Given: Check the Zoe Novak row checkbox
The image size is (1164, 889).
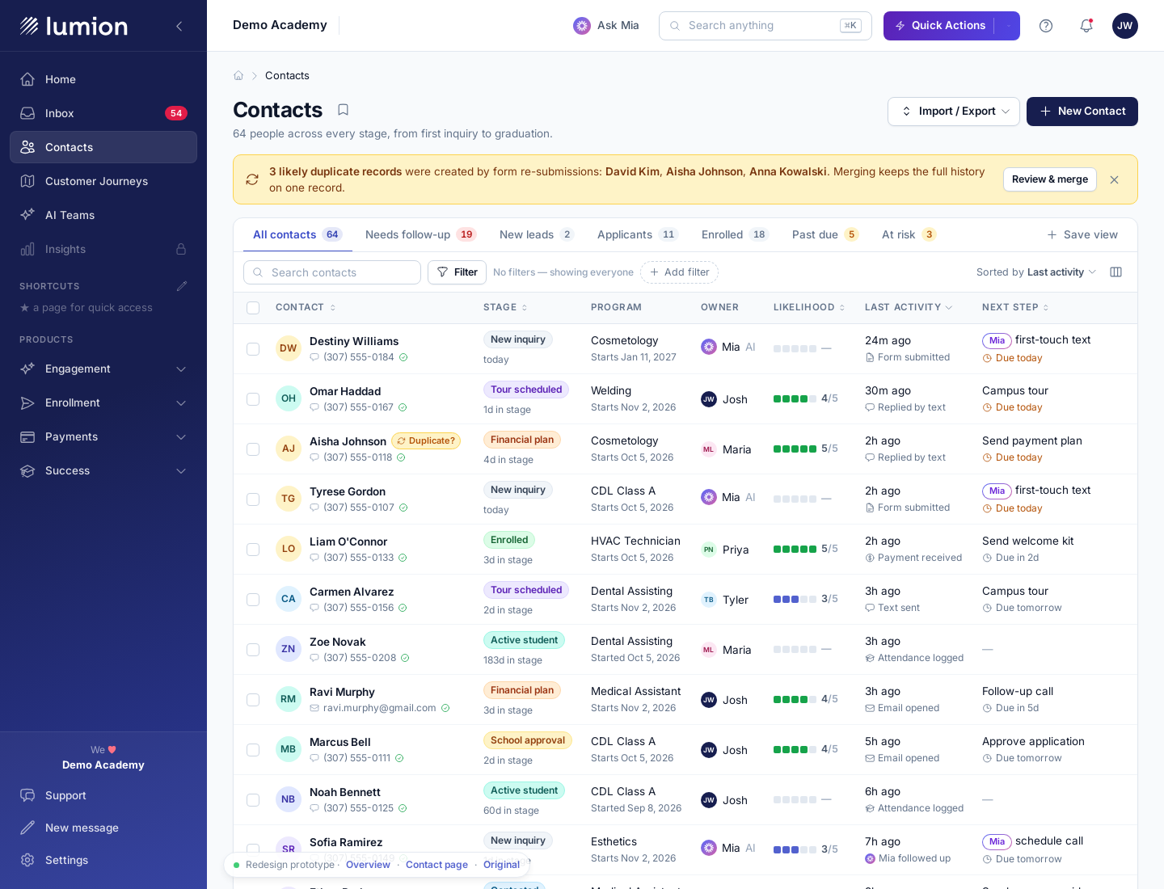Looking at the screenshot, I should pos(253,650).
